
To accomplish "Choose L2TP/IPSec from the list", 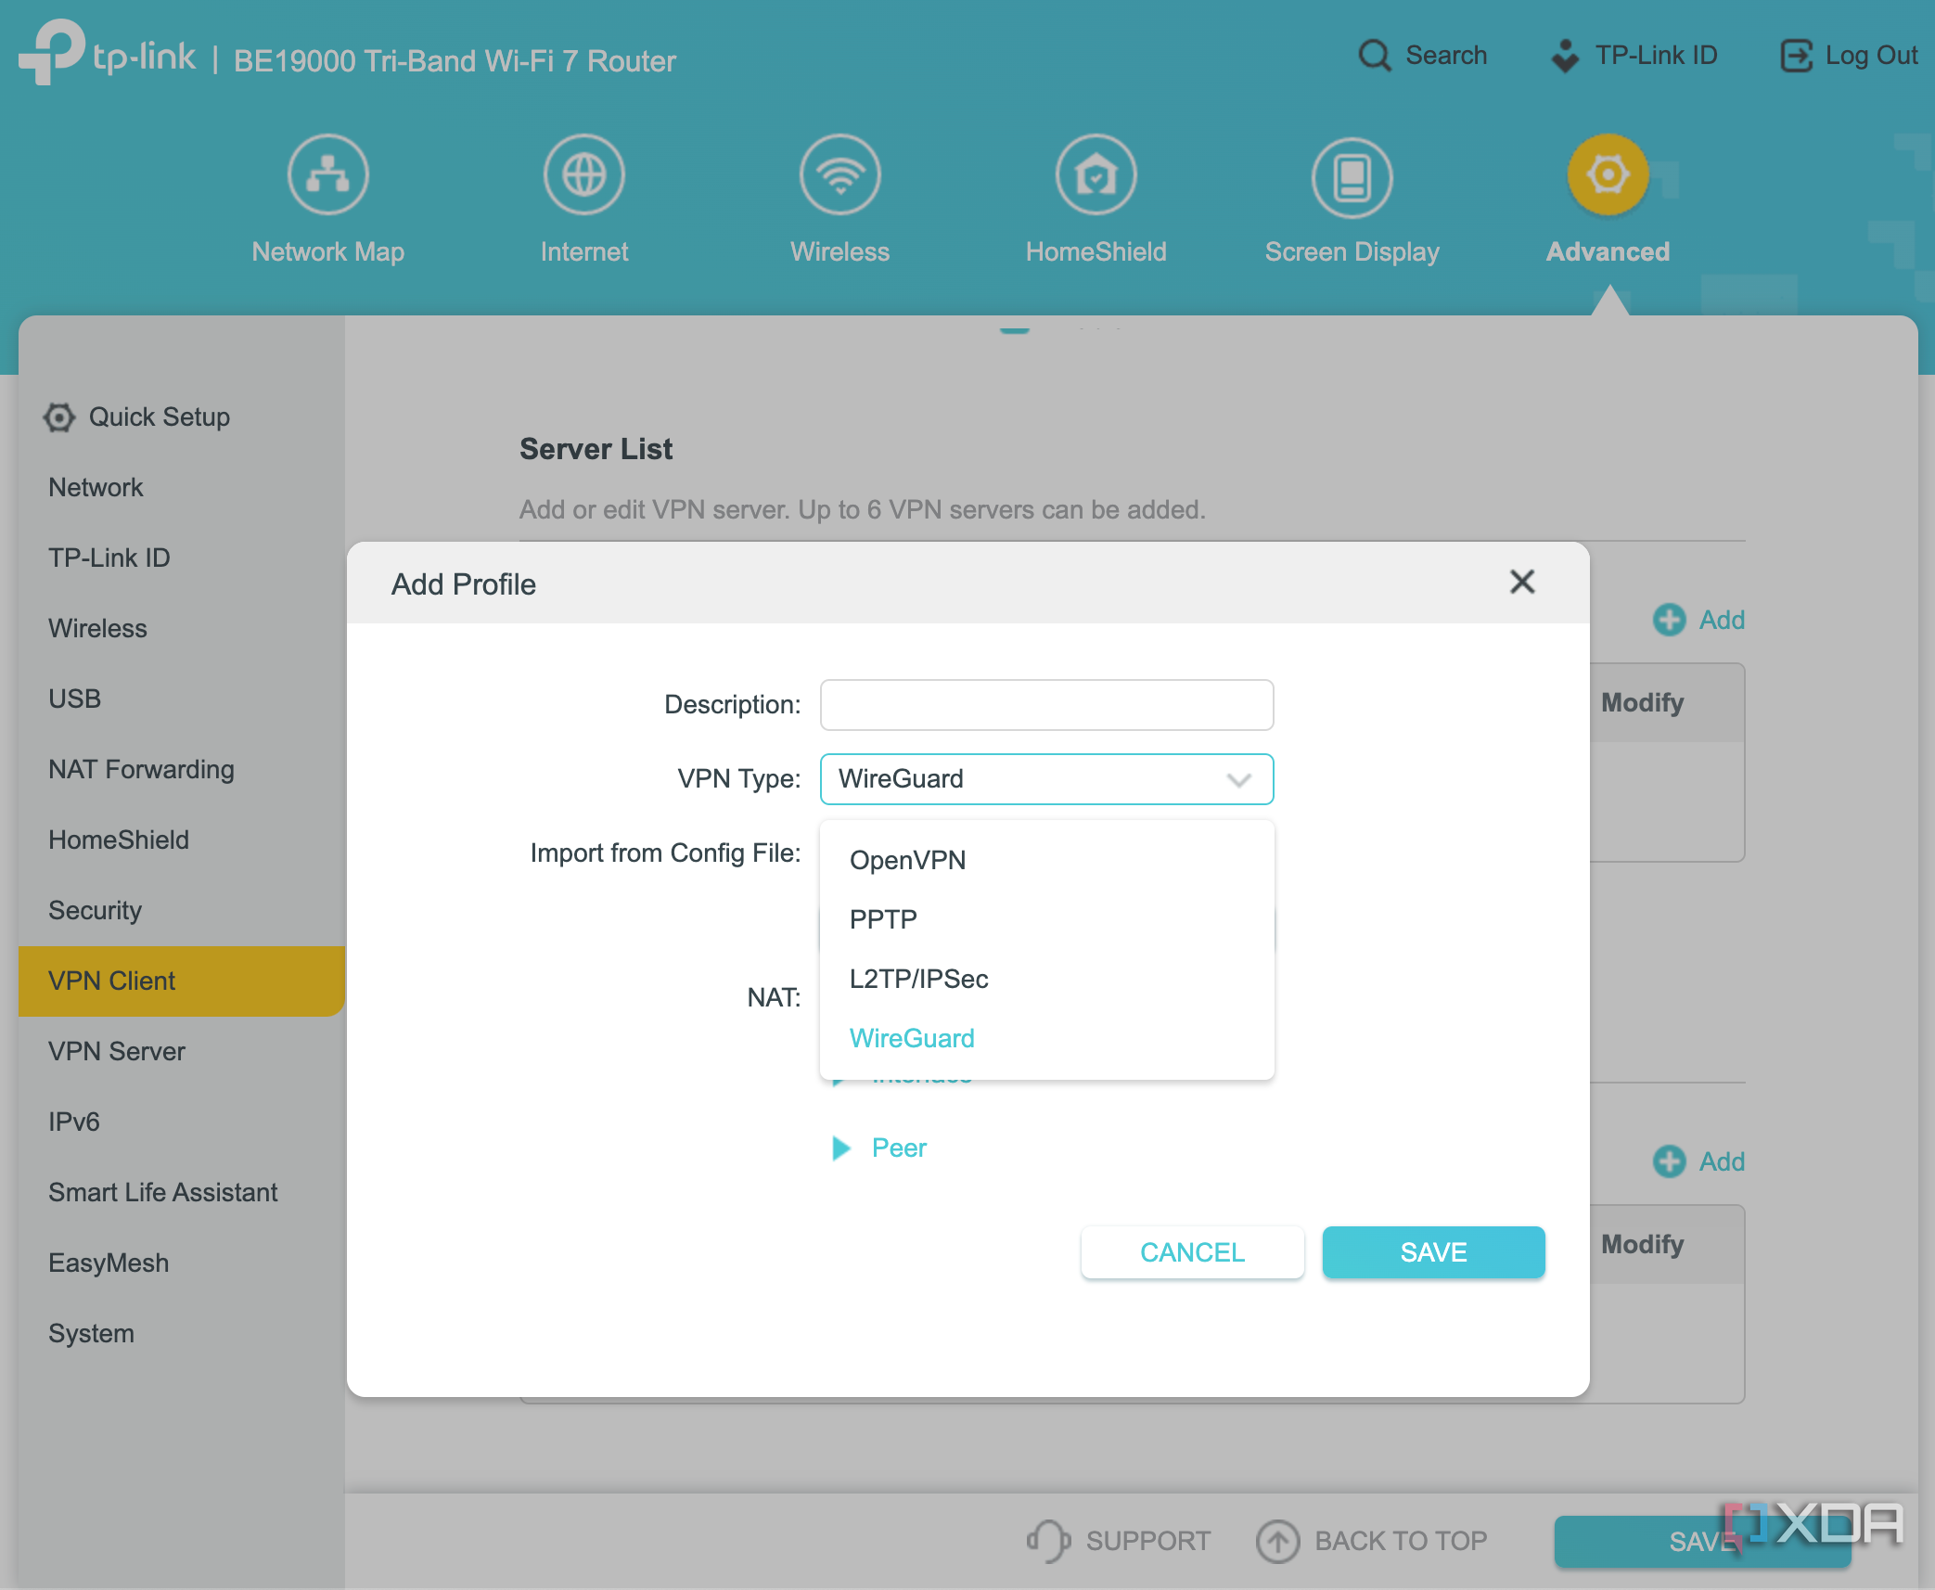I will [x=1046, y=979].
